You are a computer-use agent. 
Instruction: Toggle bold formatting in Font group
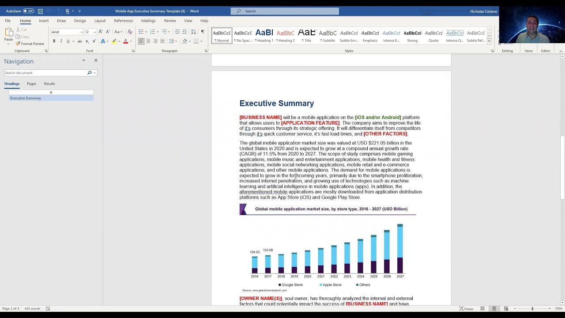click(x=54, y=41)
